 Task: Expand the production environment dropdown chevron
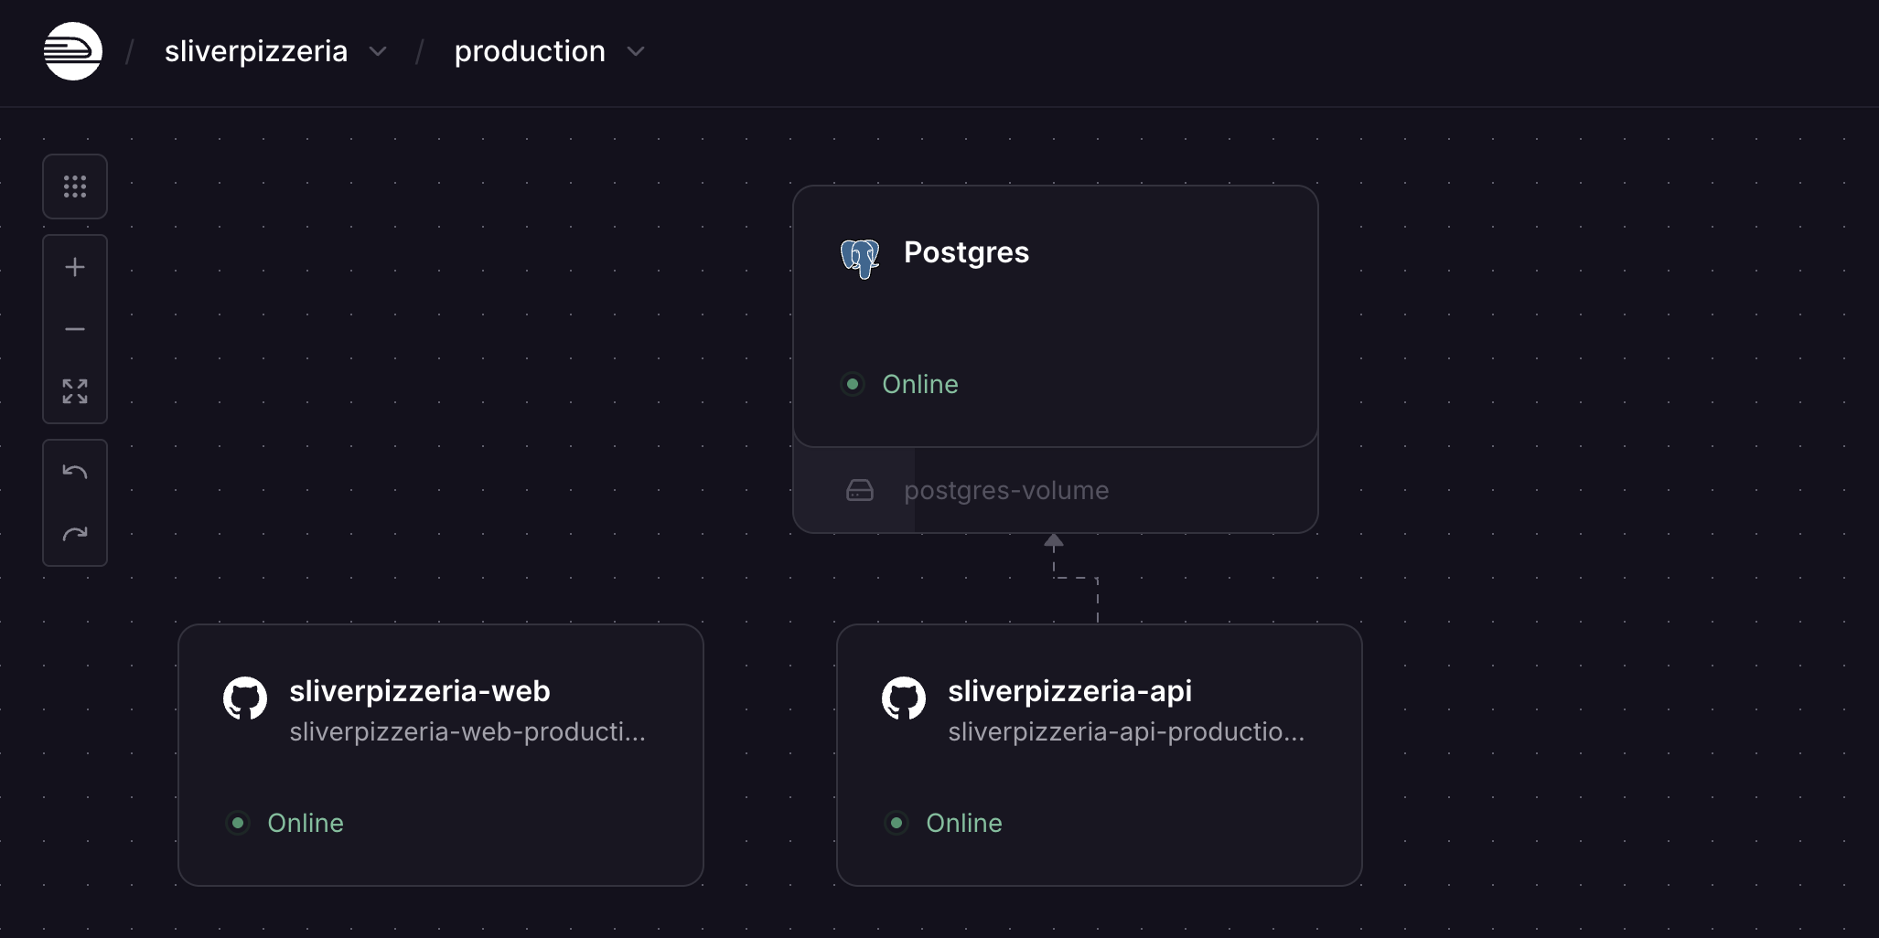click(636, 52)
